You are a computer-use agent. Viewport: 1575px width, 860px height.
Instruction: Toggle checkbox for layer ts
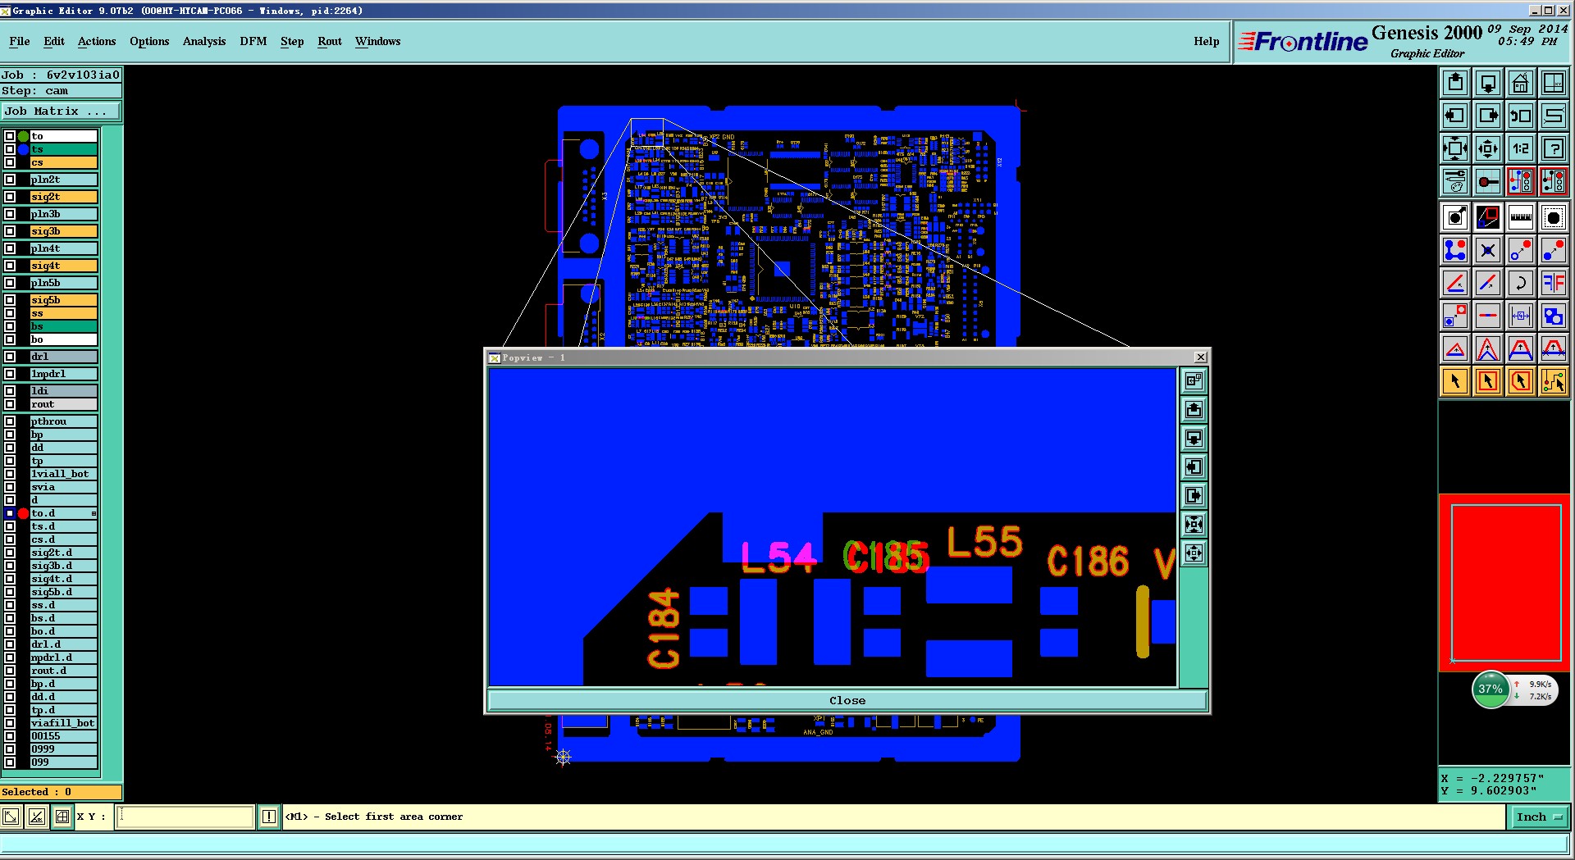[10, 149]
